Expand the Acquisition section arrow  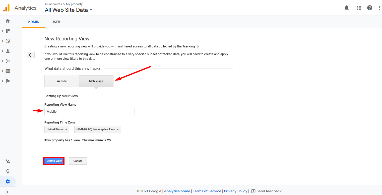pos(3,61)
